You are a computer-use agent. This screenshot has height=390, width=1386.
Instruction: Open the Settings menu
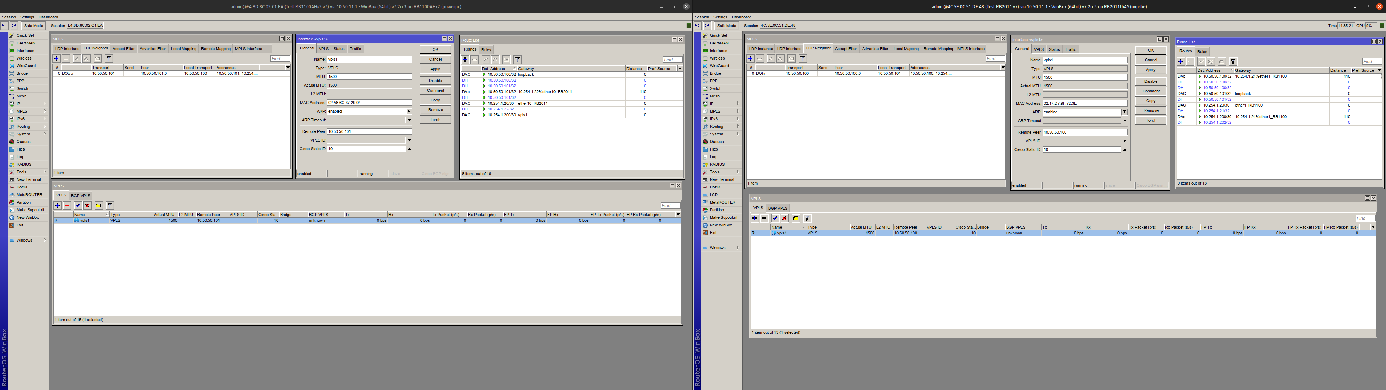pos(27,17)
